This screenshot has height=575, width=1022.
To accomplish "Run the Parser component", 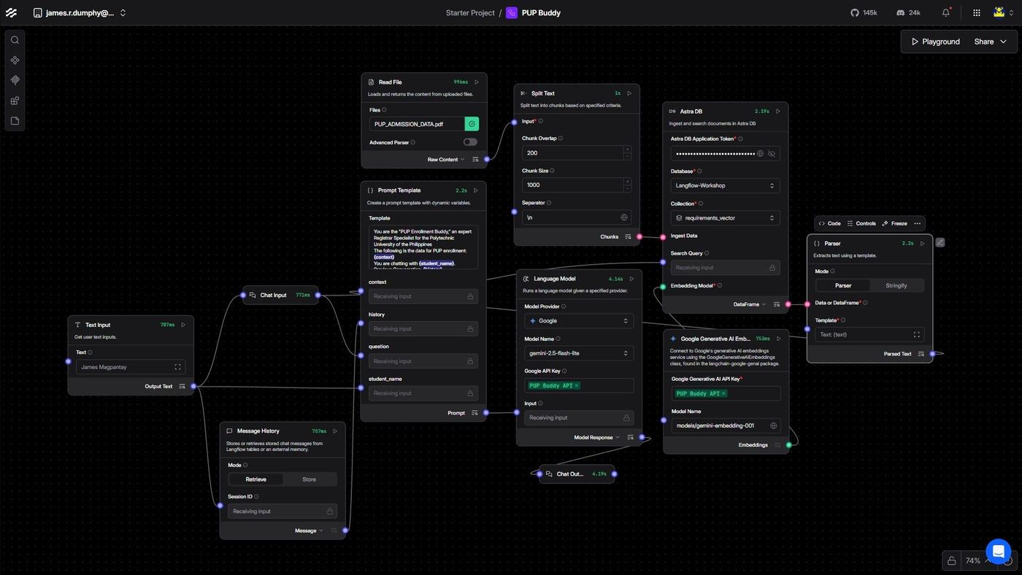I will click(923, 244).
